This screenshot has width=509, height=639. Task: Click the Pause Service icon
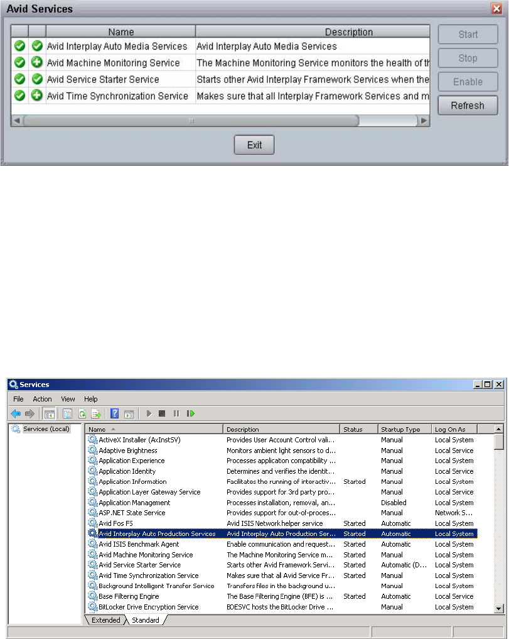[x=176, y=413]
